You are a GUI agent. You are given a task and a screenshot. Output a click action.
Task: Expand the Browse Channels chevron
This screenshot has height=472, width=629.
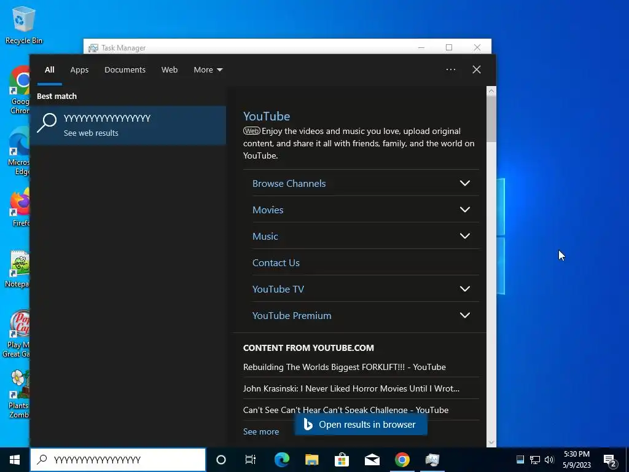(x=464, y=183)
